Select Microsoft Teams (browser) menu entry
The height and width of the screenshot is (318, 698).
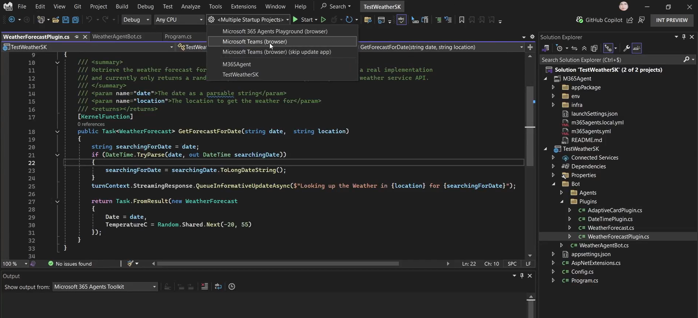click(282, 41)
